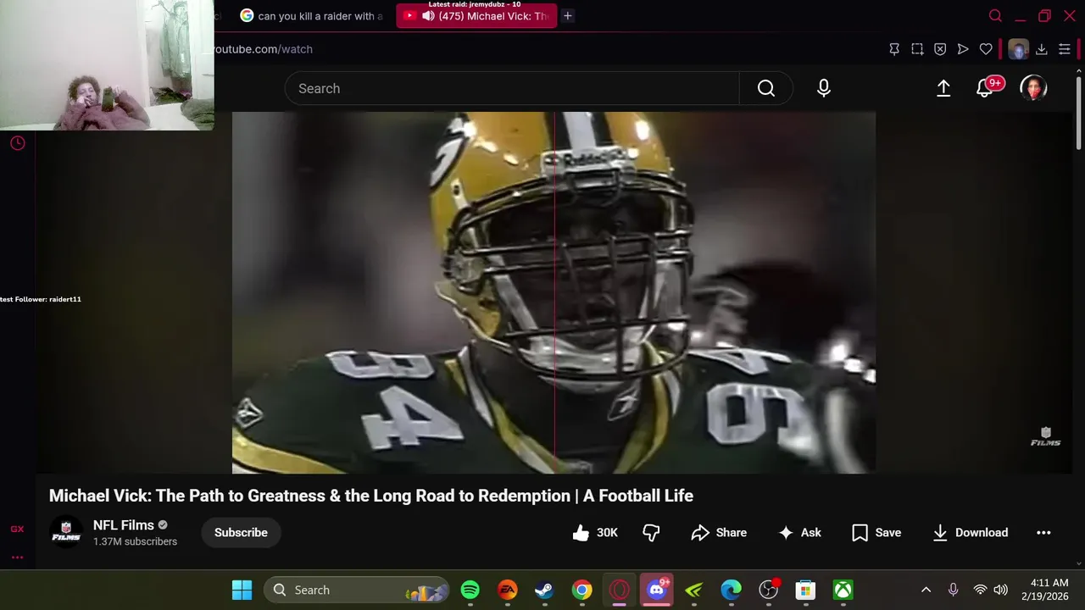1085x610 pixels.
Task: Open the NFL Films channel name link
Action: (124, 525)
